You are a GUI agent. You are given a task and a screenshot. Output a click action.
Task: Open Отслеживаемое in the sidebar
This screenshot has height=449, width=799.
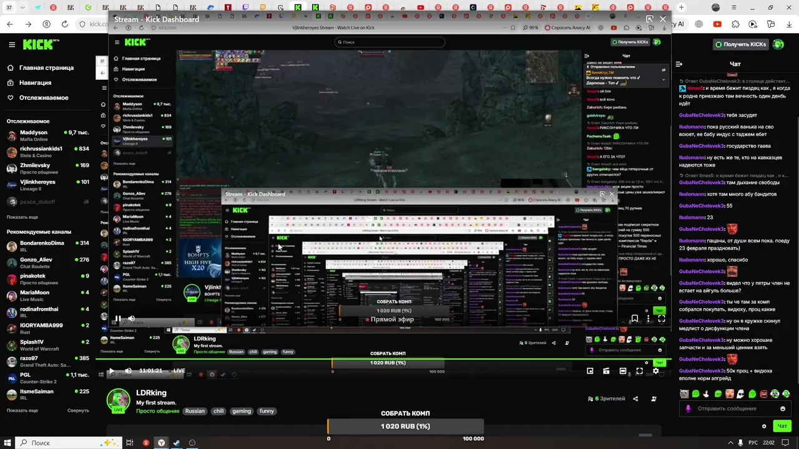(x=37, y=97)
